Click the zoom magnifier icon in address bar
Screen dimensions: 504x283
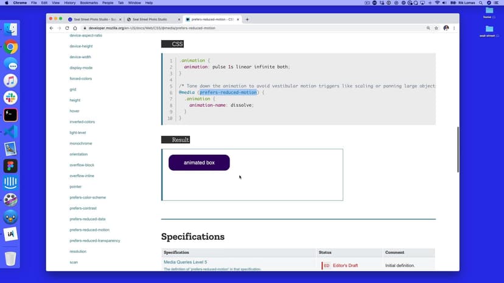point(429,28)
